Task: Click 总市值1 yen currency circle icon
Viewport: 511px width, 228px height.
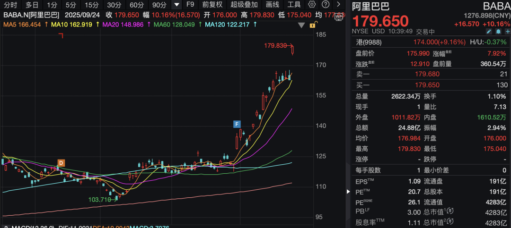Action: (451, 212)
